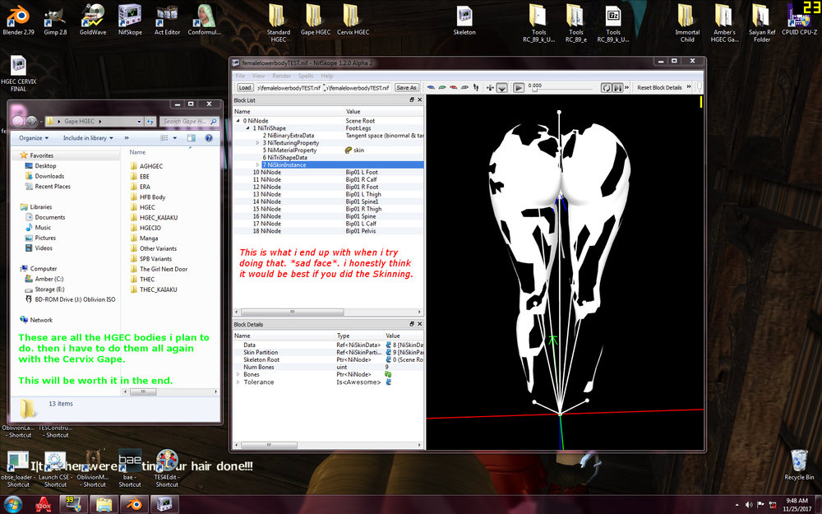Click the Block List horizontal scrollbar
Image resolution: width=822 pixels, height=514 pixels.
(292, 312)
